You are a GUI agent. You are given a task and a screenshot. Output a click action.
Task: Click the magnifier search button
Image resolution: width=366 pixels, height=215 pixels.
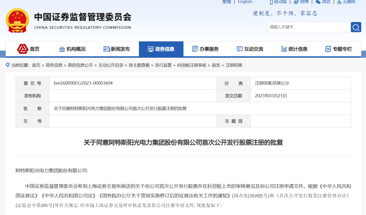click(355, 27)
